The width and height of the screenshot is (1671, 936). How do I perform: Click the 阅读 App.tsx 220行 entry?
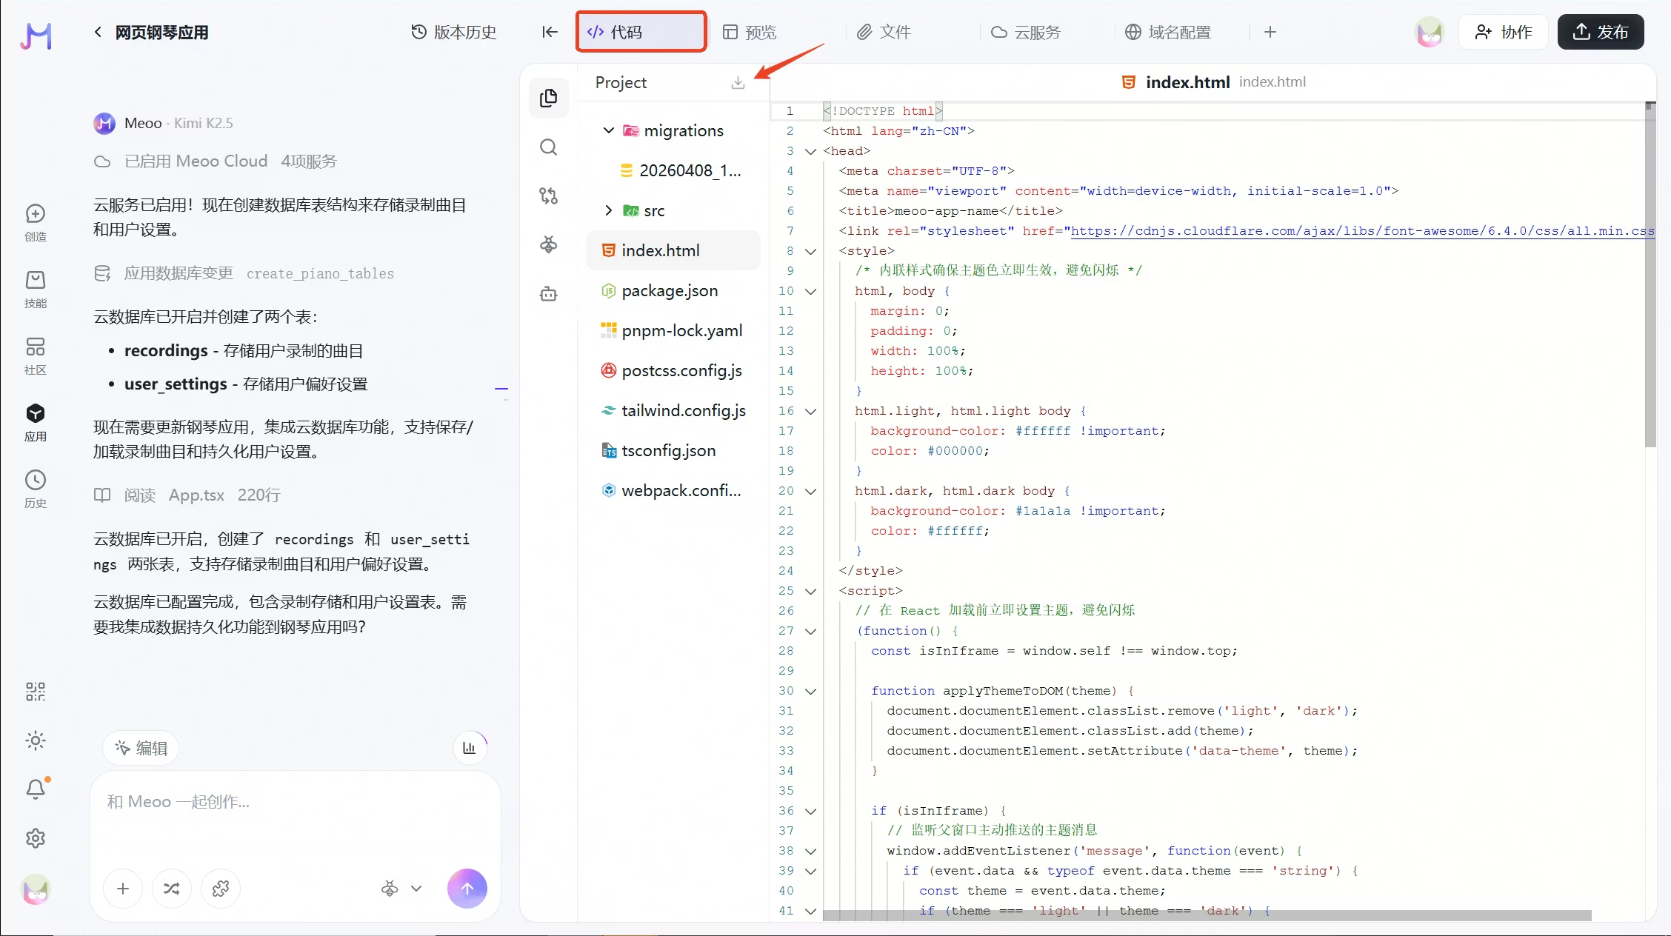pyautogui.click(x=187, y=495)
